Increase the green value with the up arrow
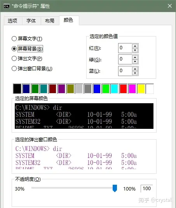The height and width of the screenshot is (208, 176). [135, 57]
